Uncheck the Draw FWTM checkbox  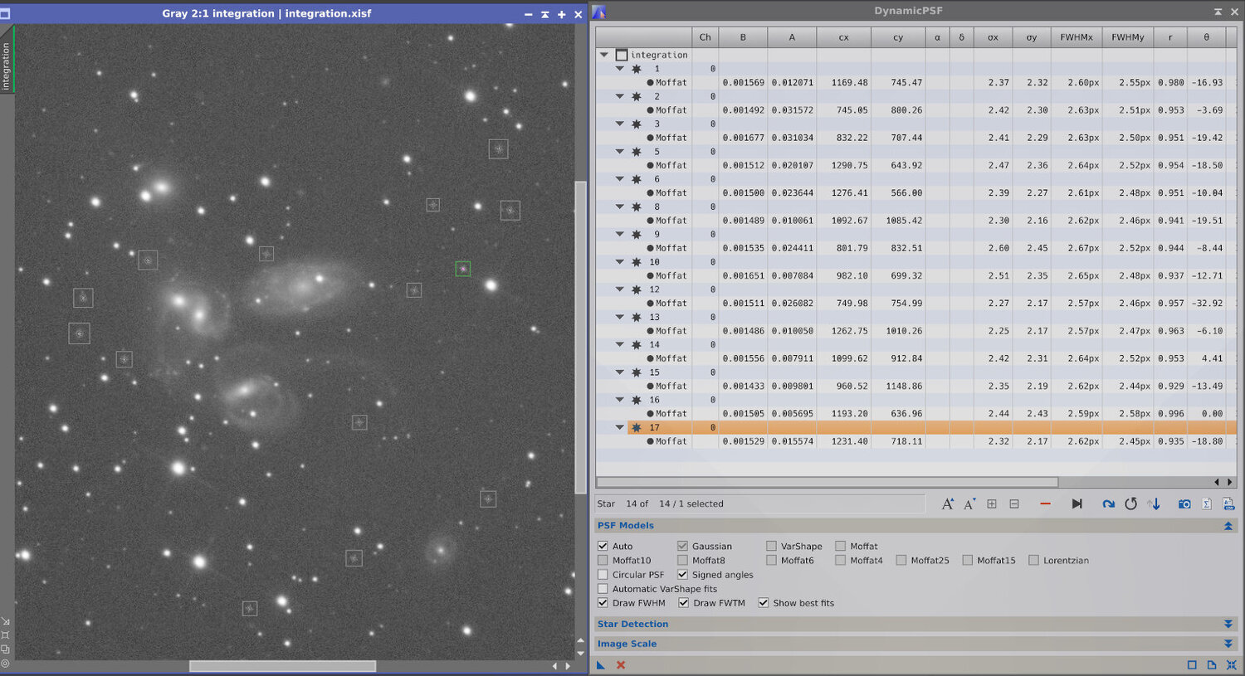click(x=683, y=603)
